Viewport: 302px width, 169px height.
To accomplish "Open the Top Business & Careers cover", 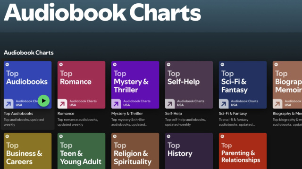I will (x=27, y=151).
